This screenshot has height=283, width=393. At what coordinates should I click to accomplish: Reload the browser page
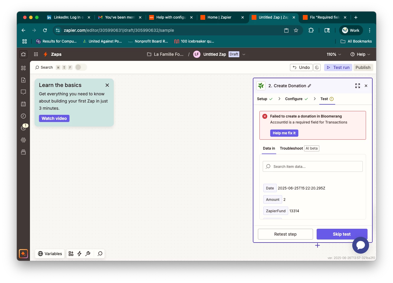pos(45,30)
